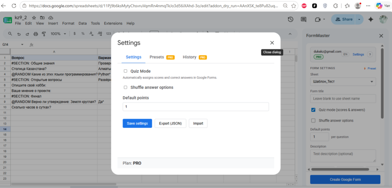Open the comments icon in Sheets header
The width and height of the screenshot is (392, 188).
[303, 20]
